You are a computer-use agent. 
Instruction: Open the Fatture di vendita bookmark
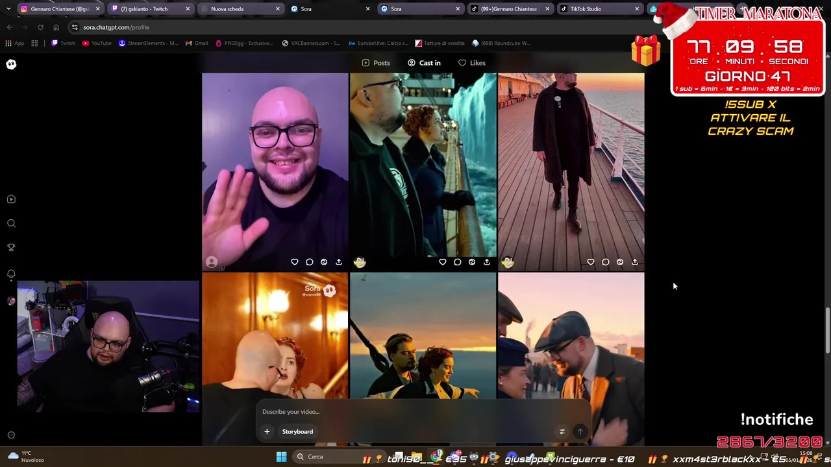click(440, 43)
